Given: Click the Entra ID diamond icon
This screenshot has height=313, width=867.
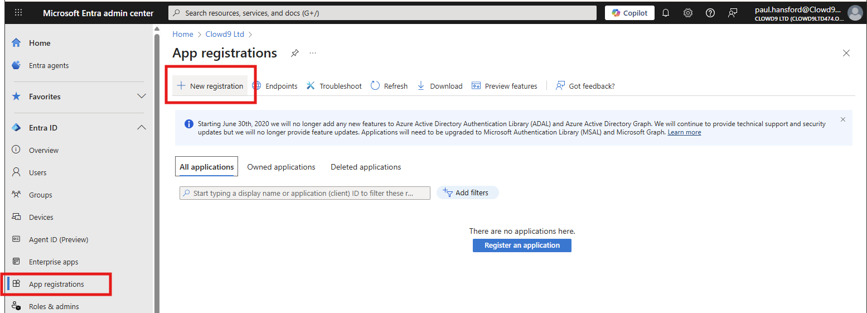Looking at the screenshot, I should [x=17, y=128].
